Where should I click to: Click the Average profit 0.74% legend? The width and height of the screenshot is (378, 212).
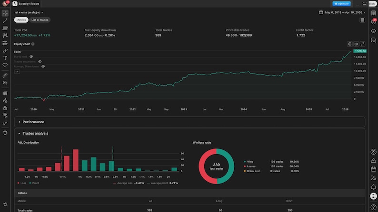click(162, 183)
